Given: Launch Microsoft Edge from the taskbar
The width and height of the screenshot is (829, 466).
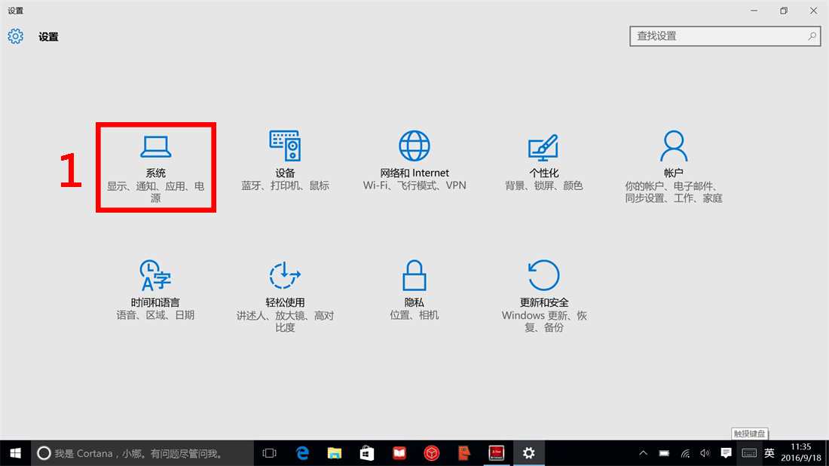Looking at the screenshot, I should click(303, 452).
